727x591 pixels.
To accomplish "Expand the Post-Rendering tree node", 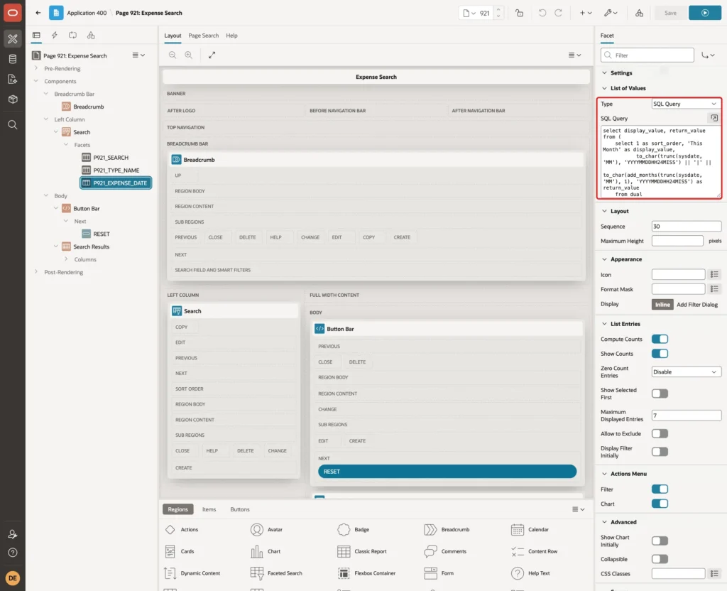I will 36,272.
